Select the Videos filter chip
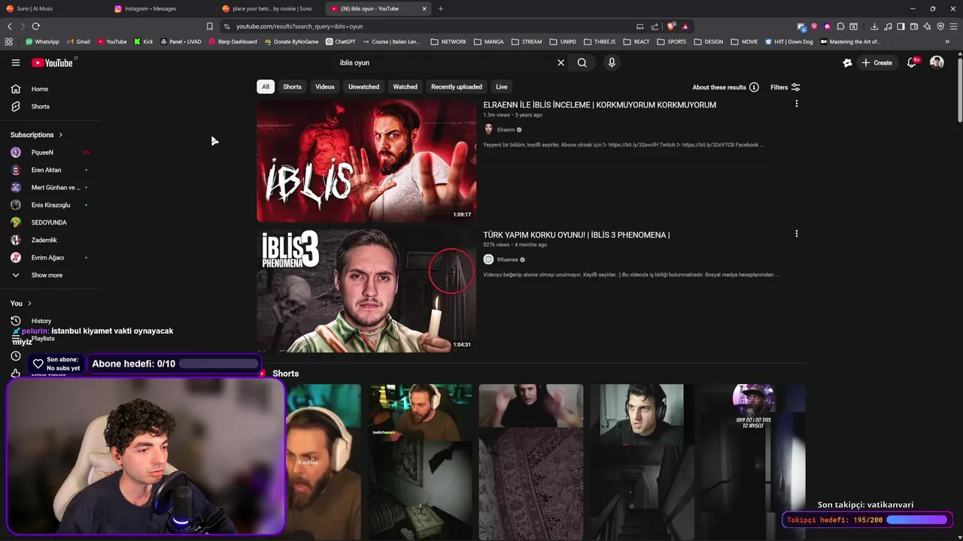 click(x=325, y=86)
